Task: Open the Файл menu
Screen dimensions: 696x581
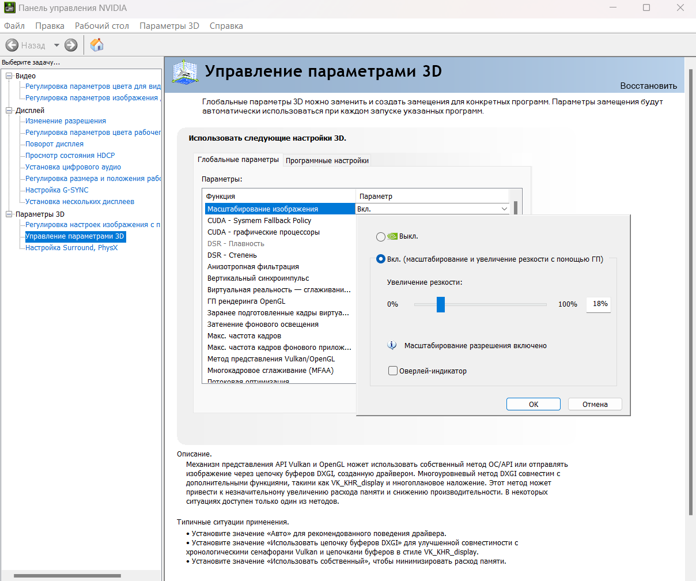Action: (x=14, y=26)
